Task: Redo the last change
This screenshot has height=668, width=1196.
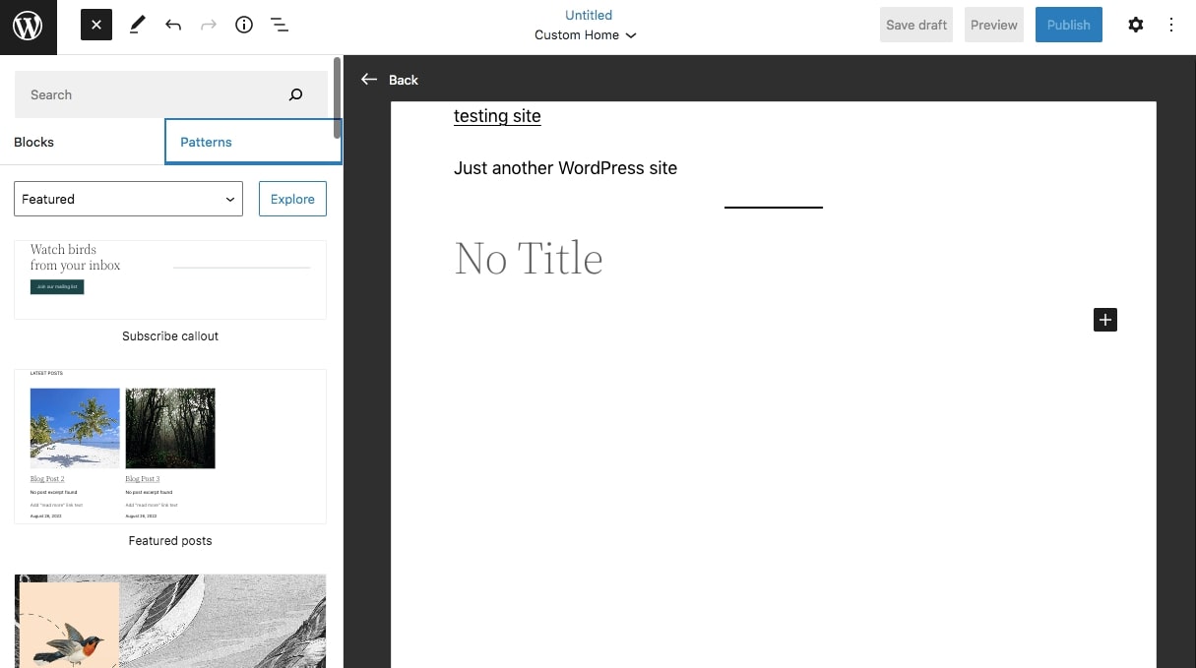Action: pyautogui.click(x=209, y=24)
